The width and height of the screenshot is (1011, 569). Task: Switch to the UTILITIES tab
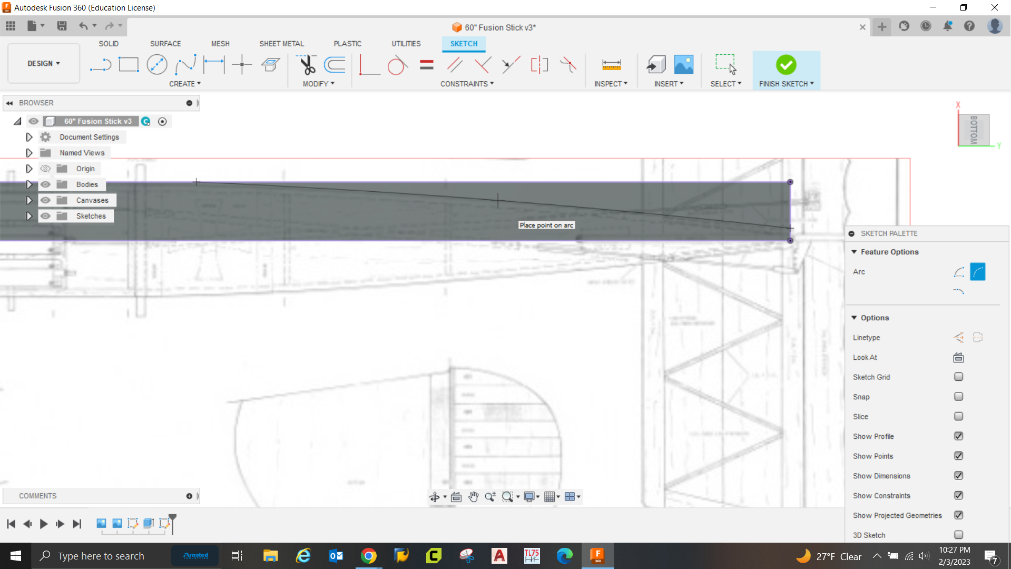coord(406,44)
